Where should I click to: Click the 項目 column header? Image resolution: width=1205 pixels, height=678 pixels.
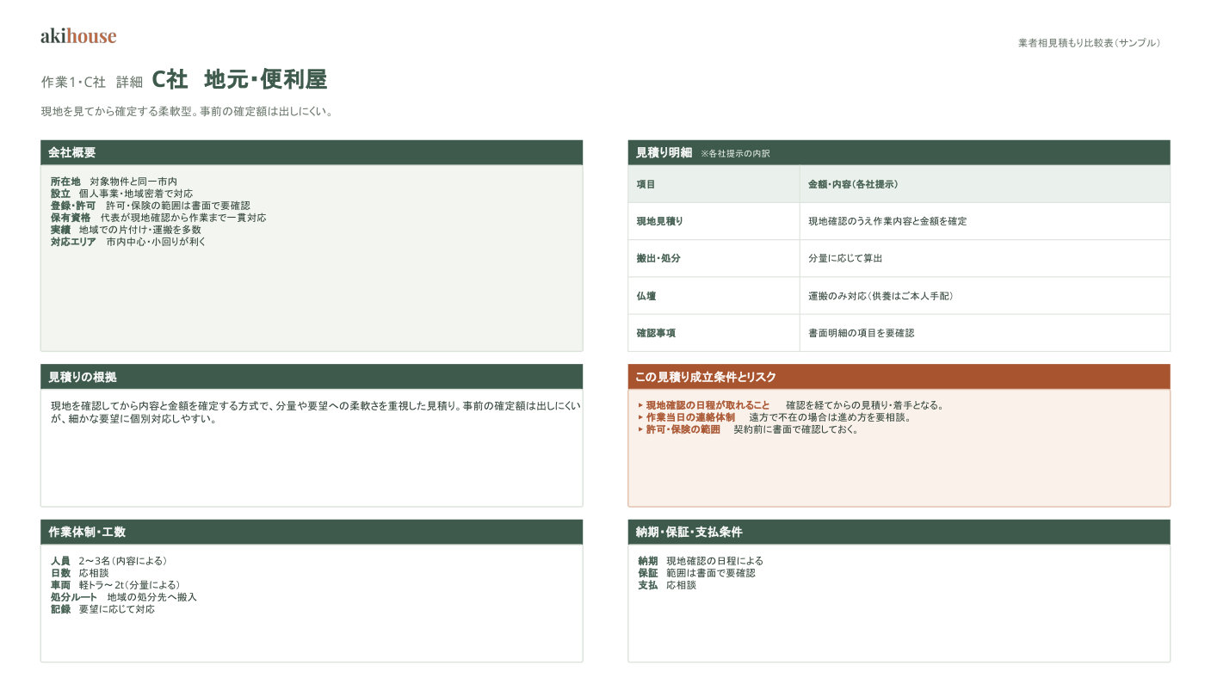point(714,184)
